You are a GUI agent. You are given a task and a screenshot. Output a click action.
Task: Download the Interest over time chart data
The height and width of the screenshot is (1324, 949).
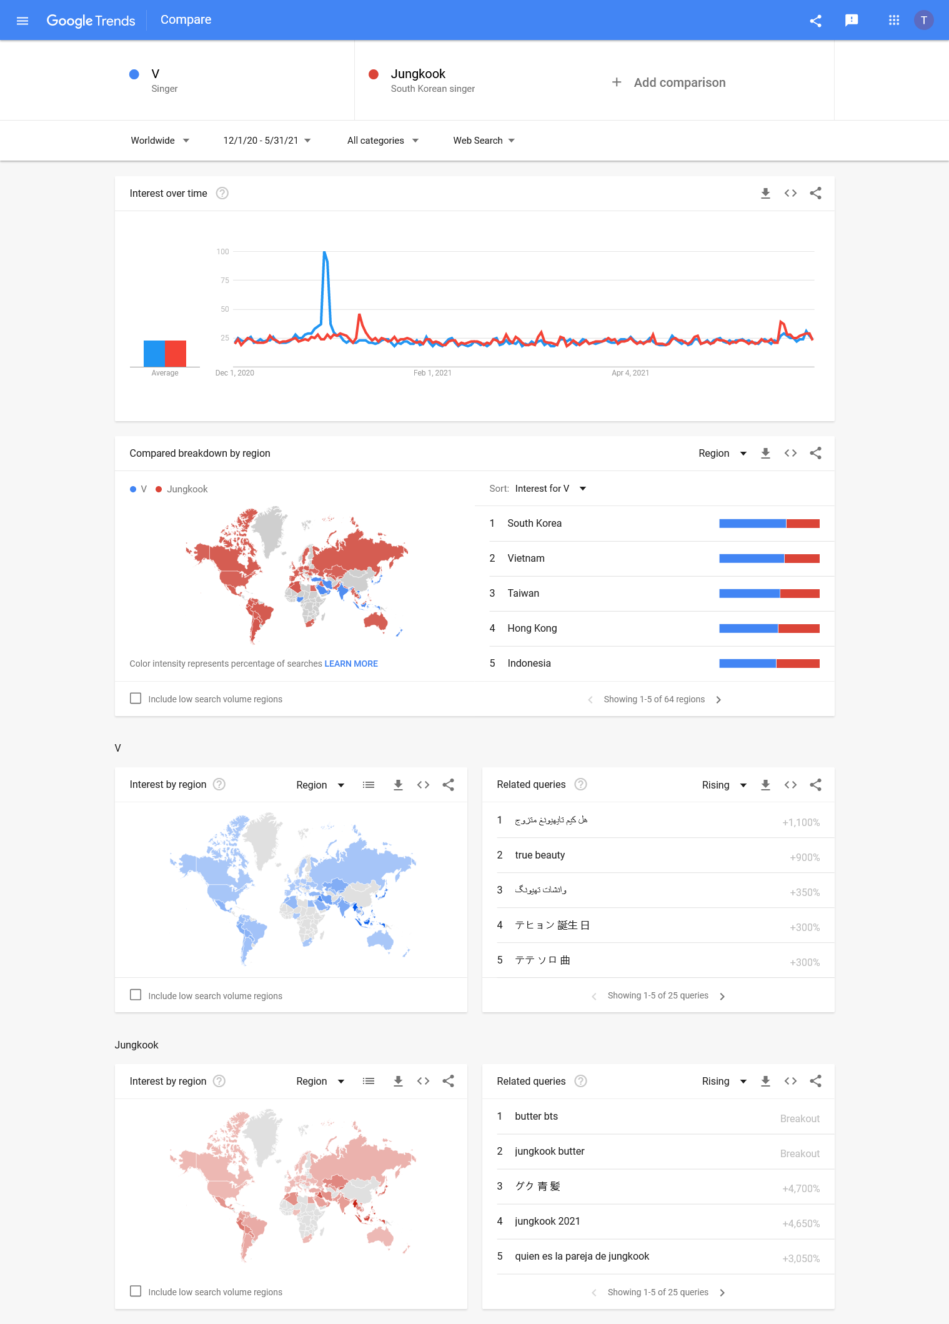click(x=765, y=194)
